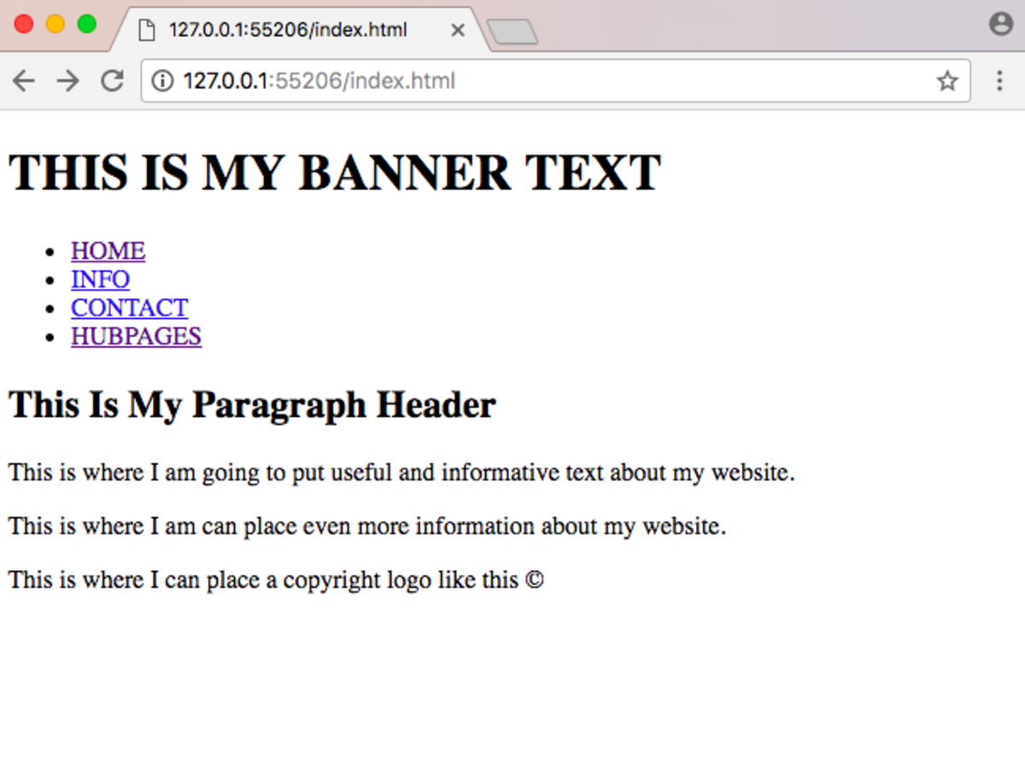Click the red window close button
The height and width of the screenshot is (765, 1025).
point(24,24)
